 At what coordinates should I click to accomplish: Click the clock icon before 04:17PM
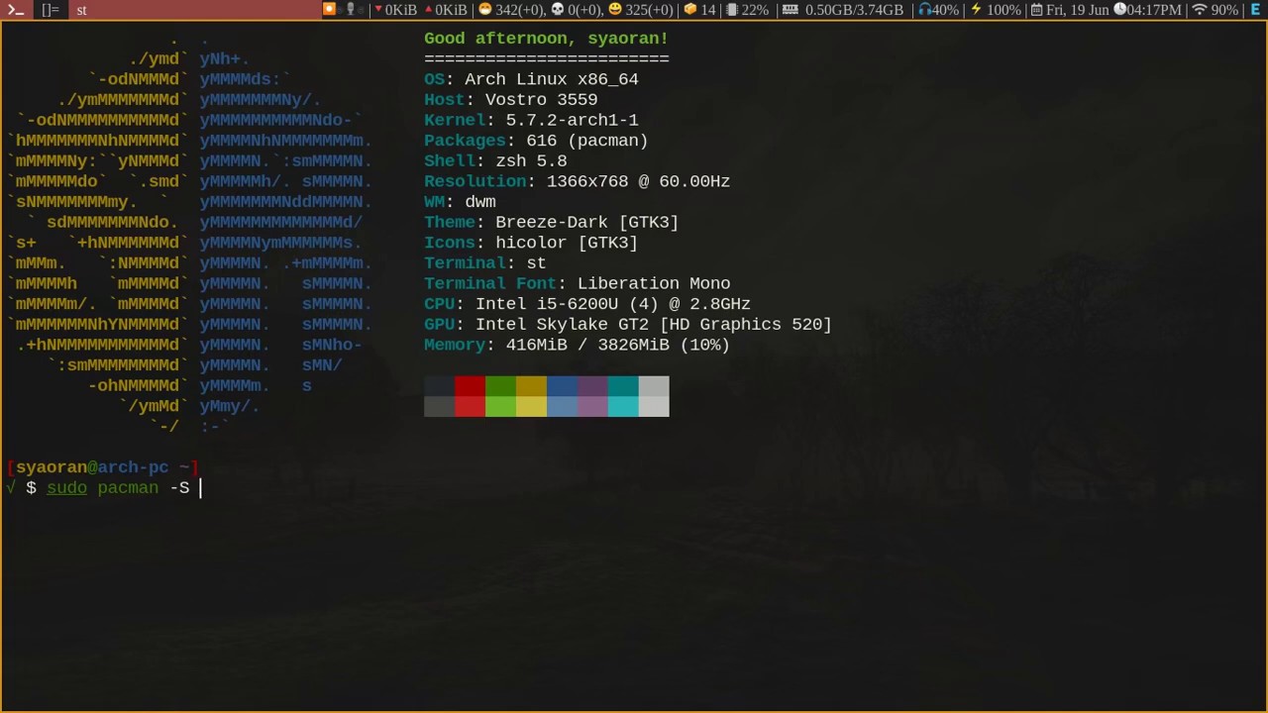(1119, 10)
